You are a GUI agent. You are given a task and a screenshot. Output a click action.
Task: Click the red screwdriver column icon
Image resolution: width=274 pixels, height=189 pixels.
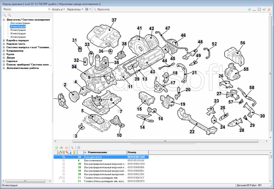[67, 152]
